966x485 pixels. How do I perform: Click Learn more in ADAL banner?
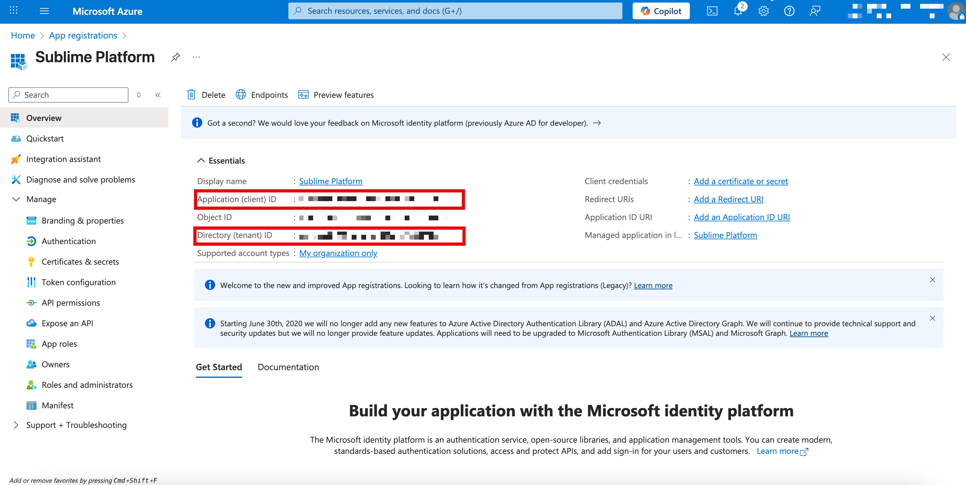click(x=809, y=333)
